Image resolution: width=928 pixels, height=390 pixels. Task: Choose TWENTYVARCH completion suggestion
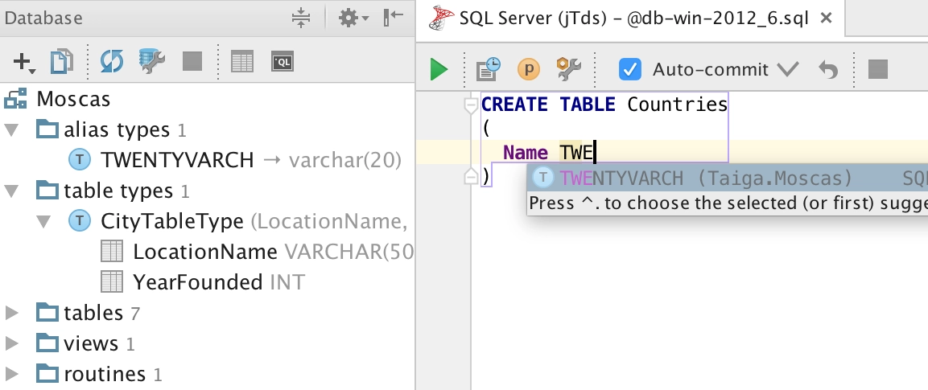(x=728, y=178)
